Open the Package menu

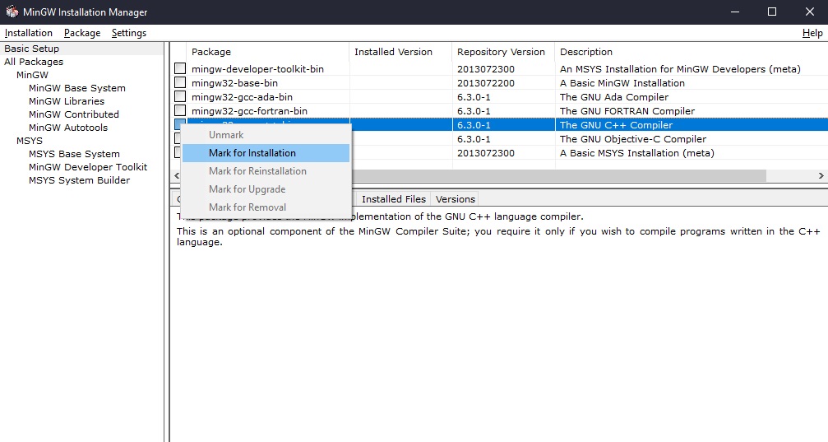[82, 33]
